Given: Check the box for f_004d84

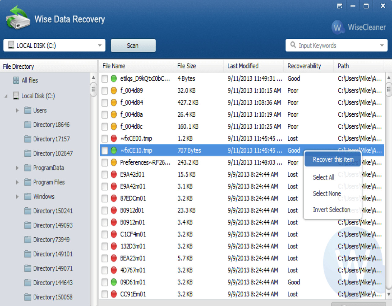Looking at the screenshot, I should coord(105,103).
